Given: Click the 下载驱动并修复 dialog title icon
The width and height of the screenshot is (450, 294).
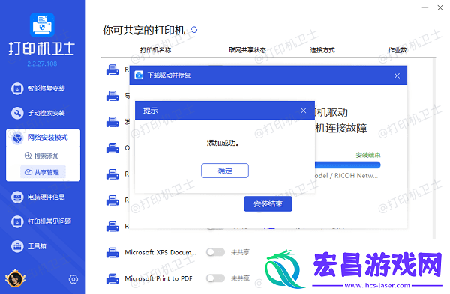Looking at the screenshot, I should coord(139,75).
